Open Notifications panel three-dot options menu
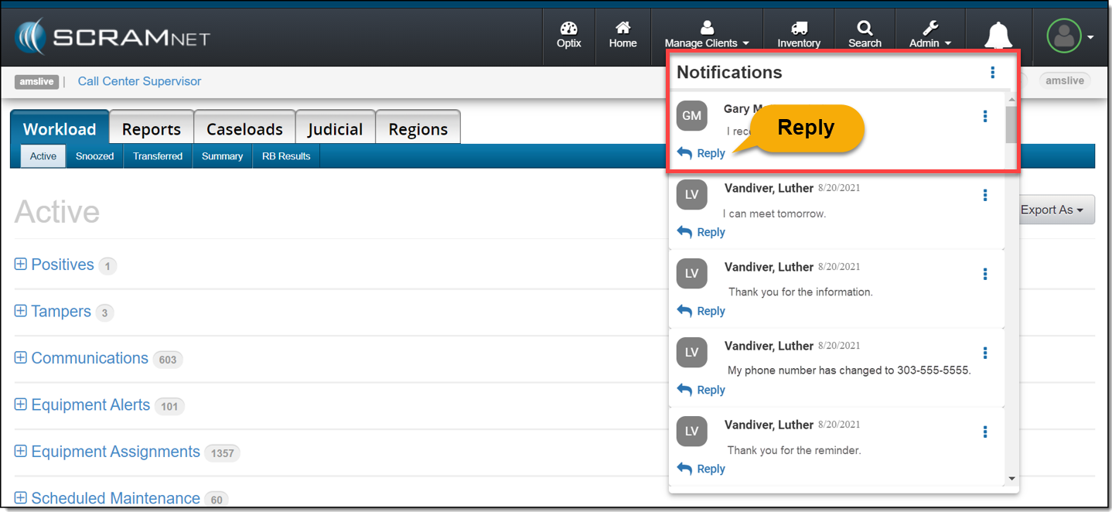Image resolution: width=1112 pixels, height=512 pixels. pos(993,73)
